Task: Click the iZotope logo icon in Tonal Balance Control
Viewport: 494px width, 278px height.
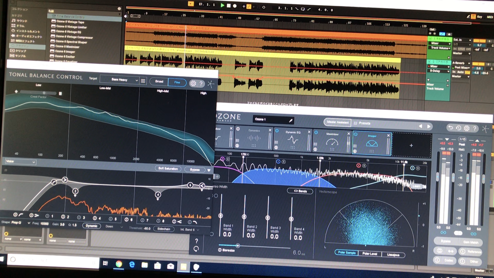Action: 211,84
